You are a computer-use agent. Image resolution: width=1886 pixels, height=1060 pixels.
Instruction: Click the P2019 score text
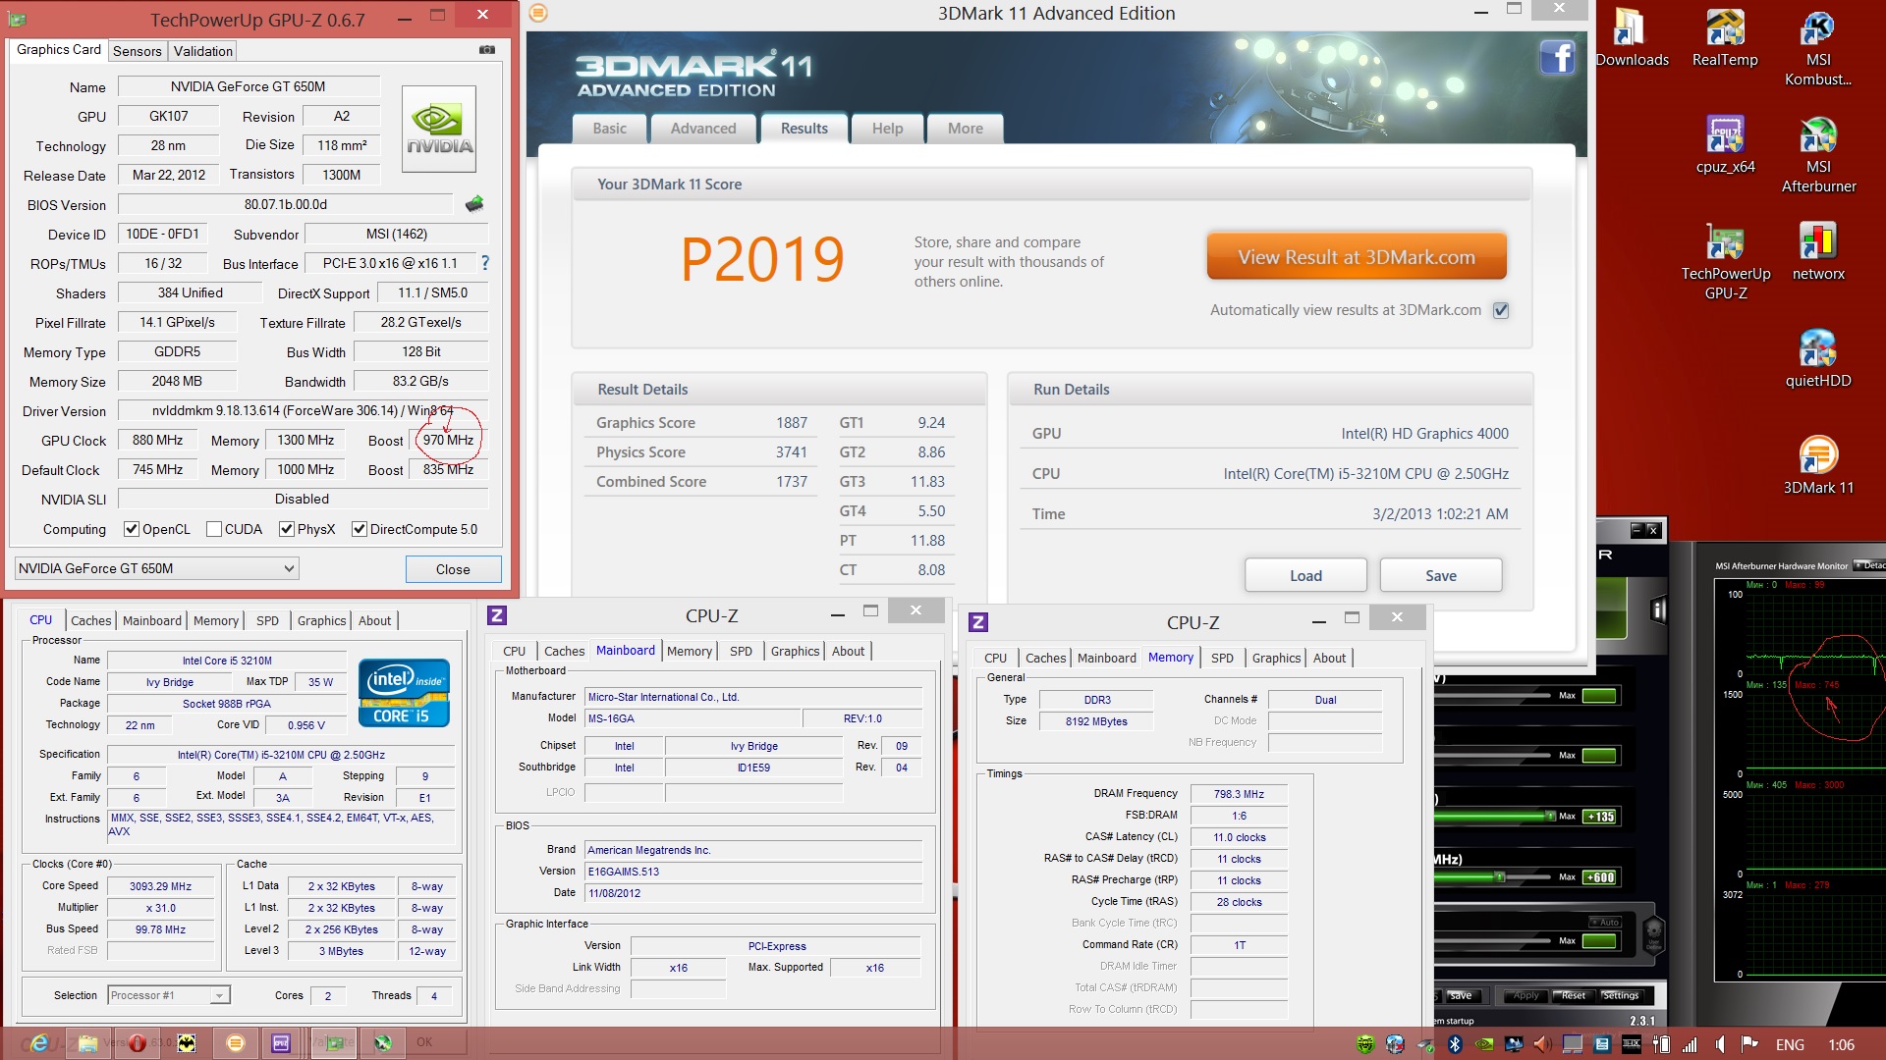click(x=762, y=259)
